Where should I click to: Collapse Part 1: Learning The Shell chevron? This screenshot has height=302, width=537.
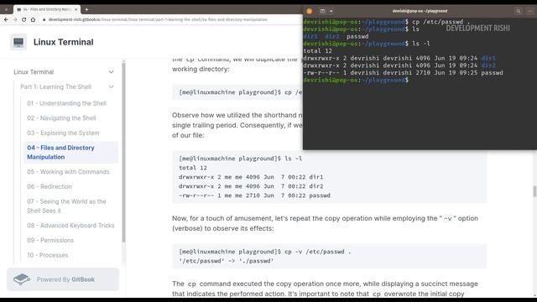(x=112, y=87)
